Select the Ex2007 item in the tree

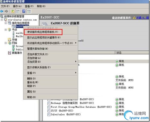20,26
